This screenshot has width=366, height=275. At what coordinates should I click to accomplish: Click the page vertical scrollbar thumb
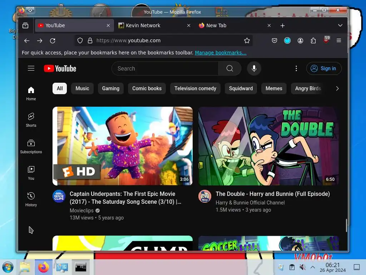(x=346, y=226)
